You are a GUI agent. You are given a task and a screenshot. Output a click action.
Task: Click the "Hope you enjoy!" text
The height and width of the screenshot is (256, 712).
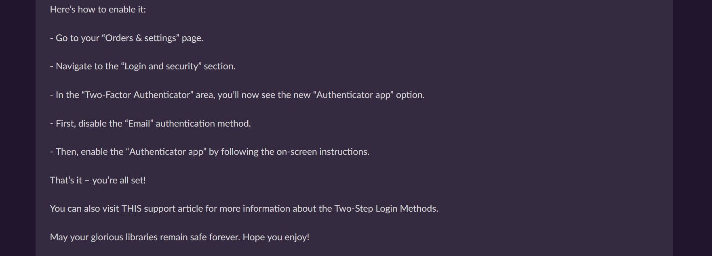coord(276,237)
